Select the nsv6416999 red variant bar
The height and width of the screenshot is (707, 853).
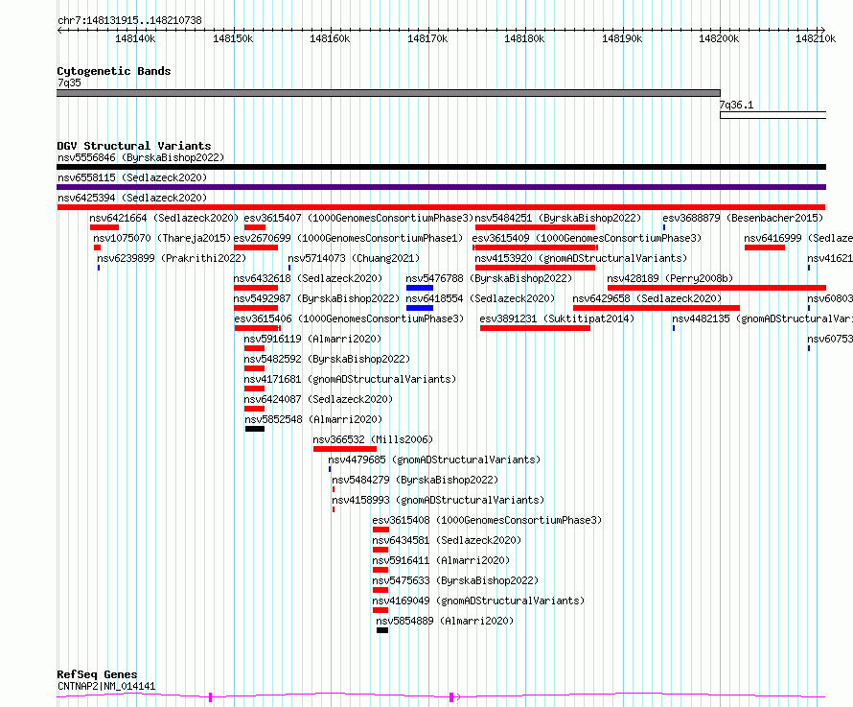(764, 247)
